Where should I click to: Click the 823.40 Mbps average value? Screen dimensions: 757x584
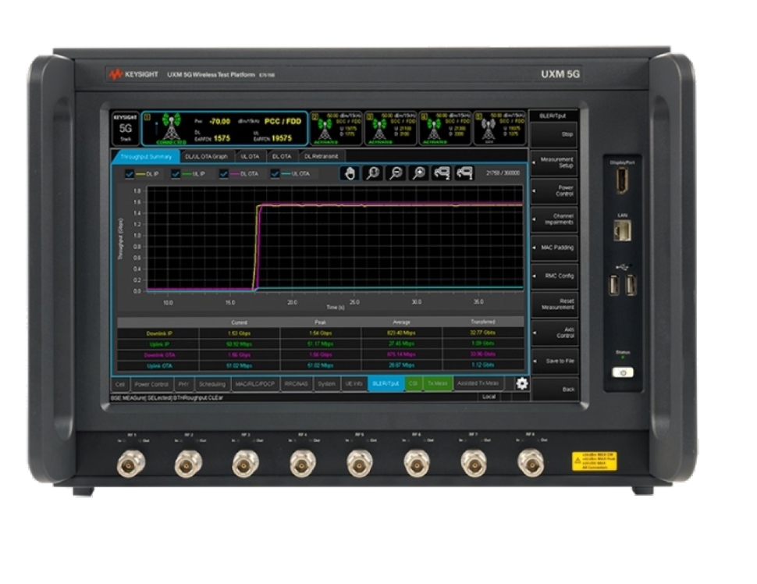(x=401, y=333)
